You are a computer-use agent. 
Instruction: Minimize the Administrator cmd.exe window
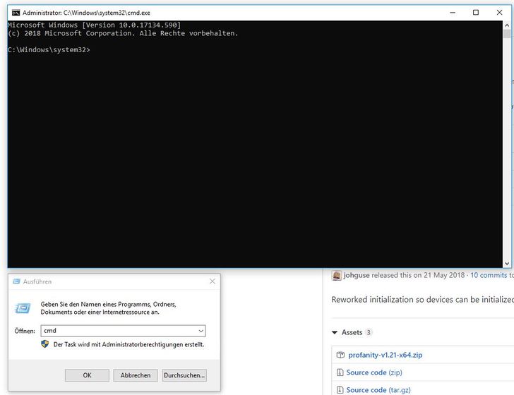(453, 13)
